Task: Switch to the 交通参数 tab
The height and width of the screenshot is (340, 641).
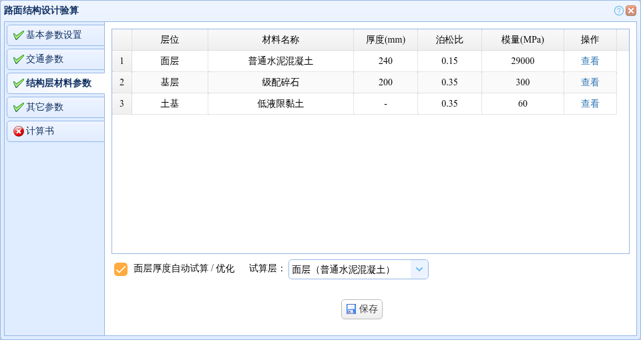Action: tap(55, 59)
